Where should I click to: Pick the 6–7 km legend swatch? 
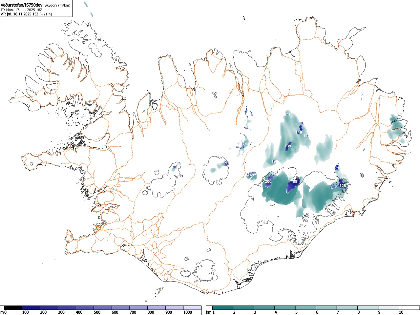pyautogui.click(x=326, y=308)
